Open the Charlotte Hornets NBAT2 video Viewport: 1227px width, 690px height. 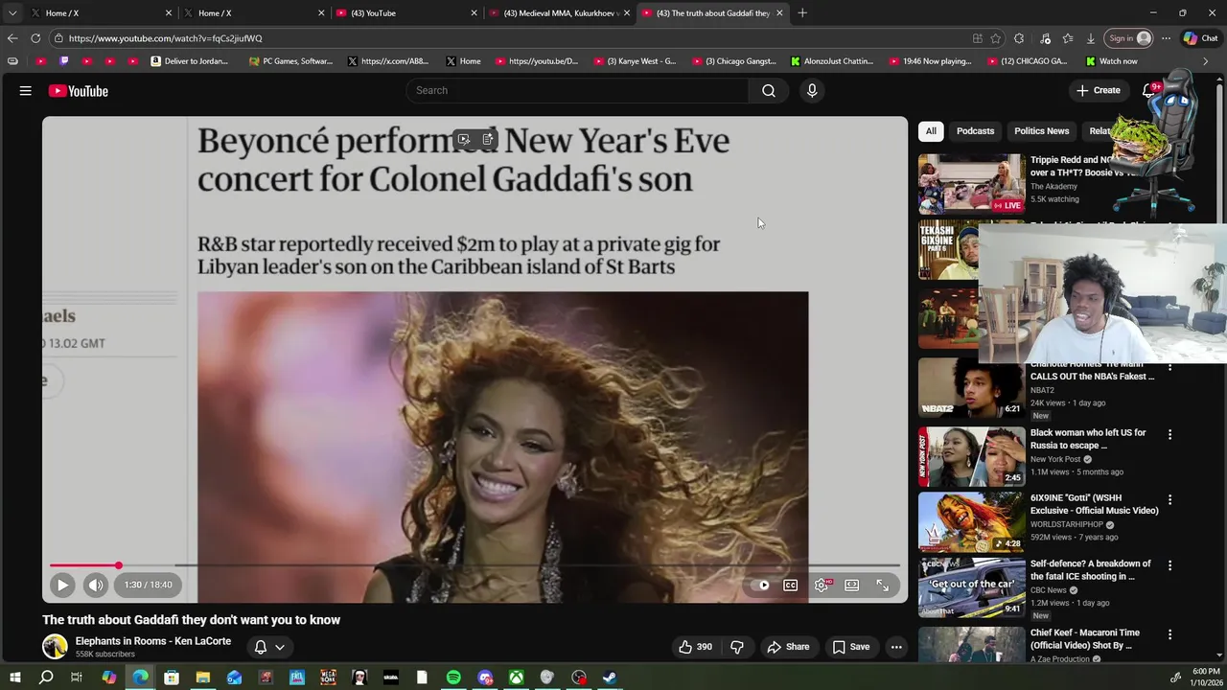[971, 387]
